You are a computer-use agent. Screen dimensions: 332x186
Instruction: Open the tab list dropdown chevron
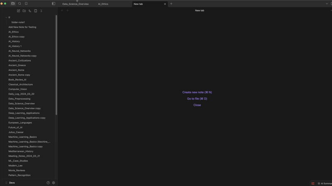(327, 4)
